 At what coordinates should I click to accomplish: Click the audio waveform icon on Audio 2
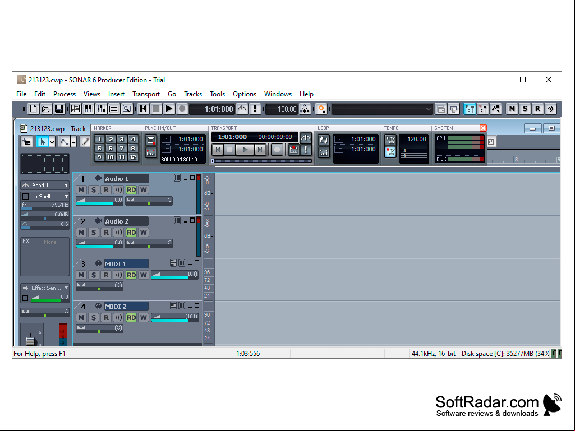point(98,221)
